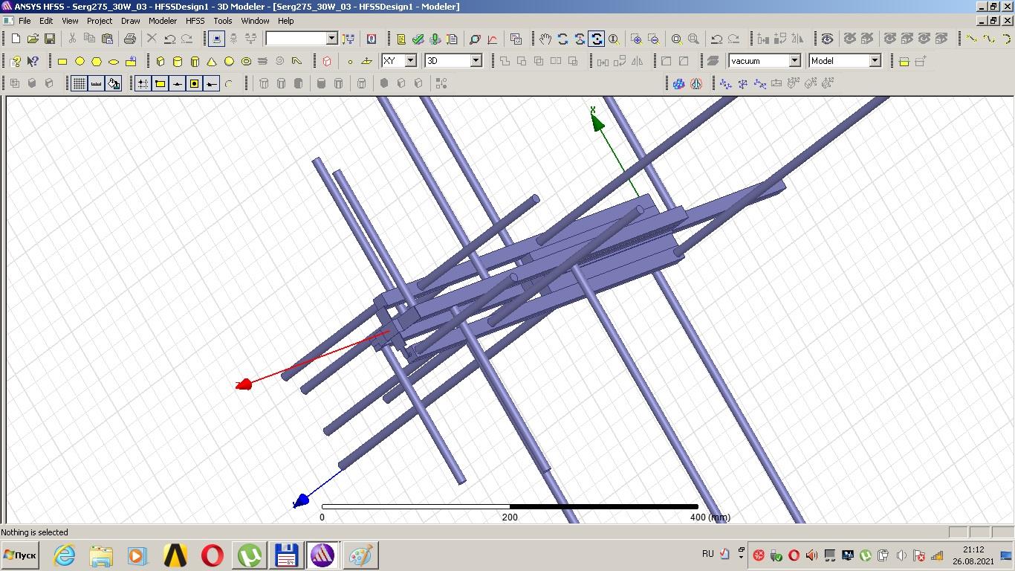This screenshot has width=1015, height=571.
Task: Open the Modeler menu
Action: click(163, 21)
